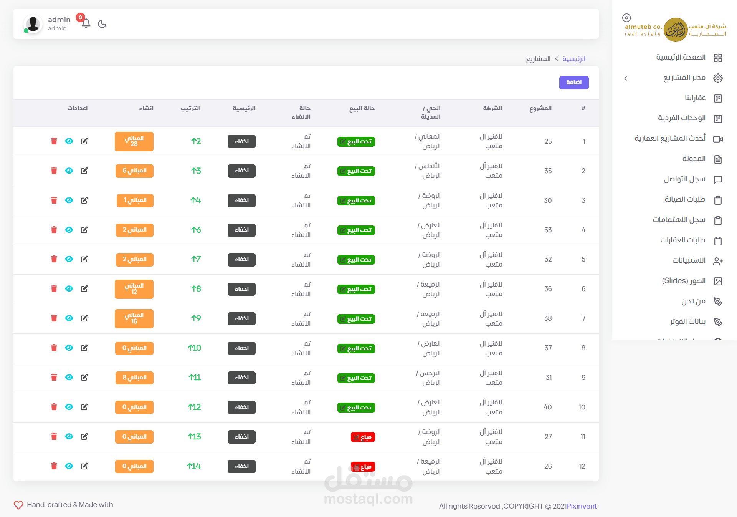This screenshot has height=517, width=737.
Task: Change sold status مباع in row 11
Action: click(x=362, y=437)
